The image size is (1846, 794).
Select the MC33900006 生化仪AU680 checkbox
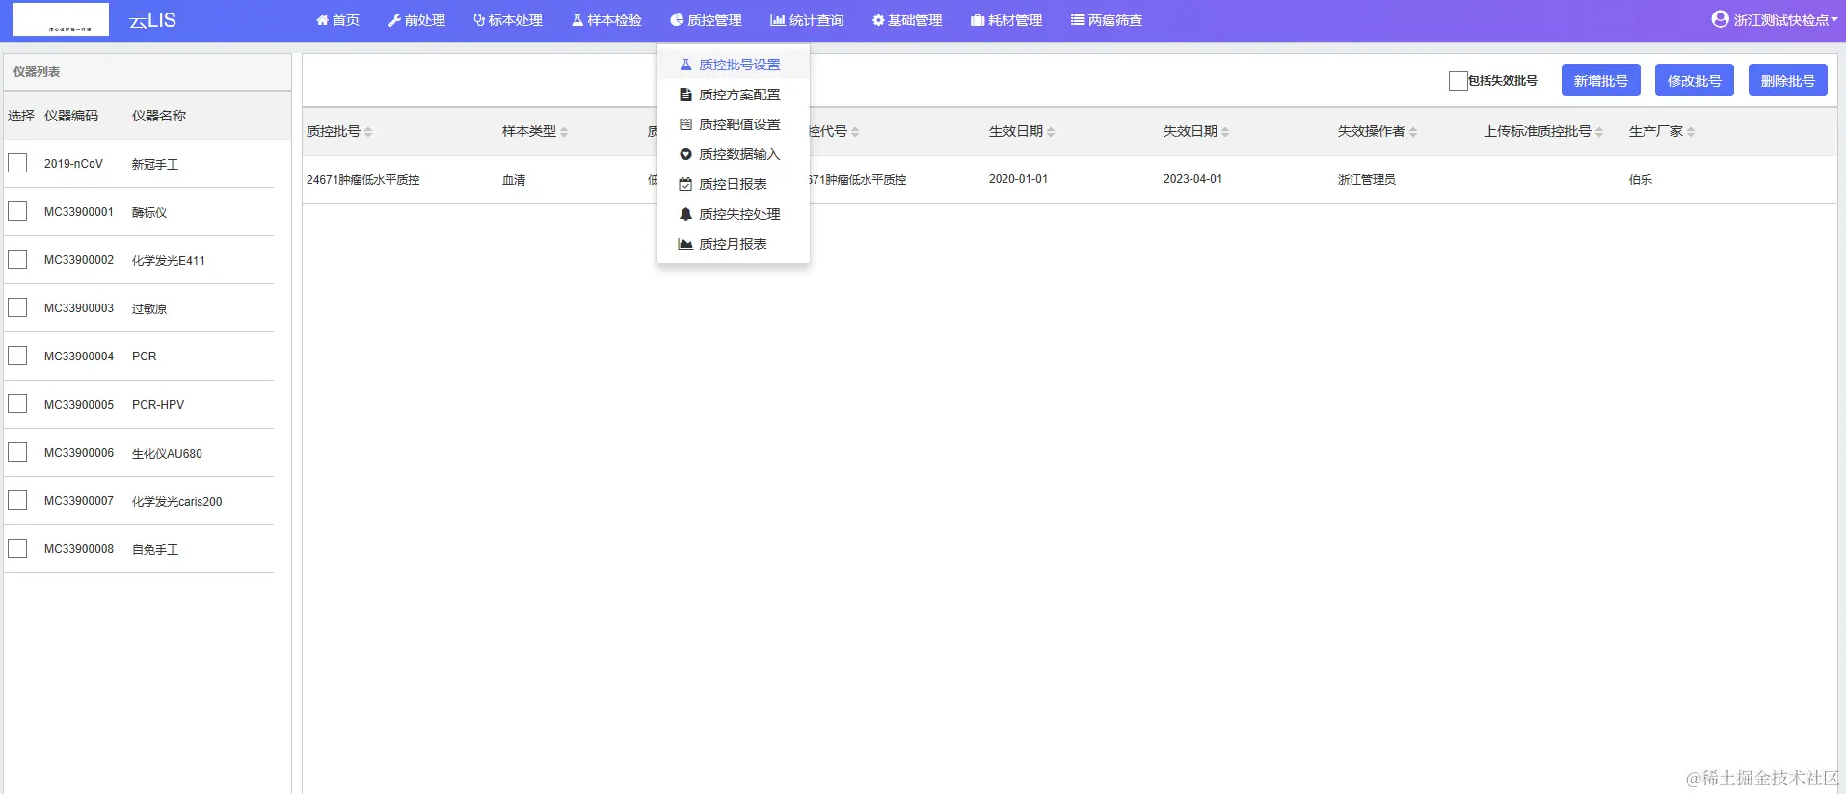[x=17, y=452]
